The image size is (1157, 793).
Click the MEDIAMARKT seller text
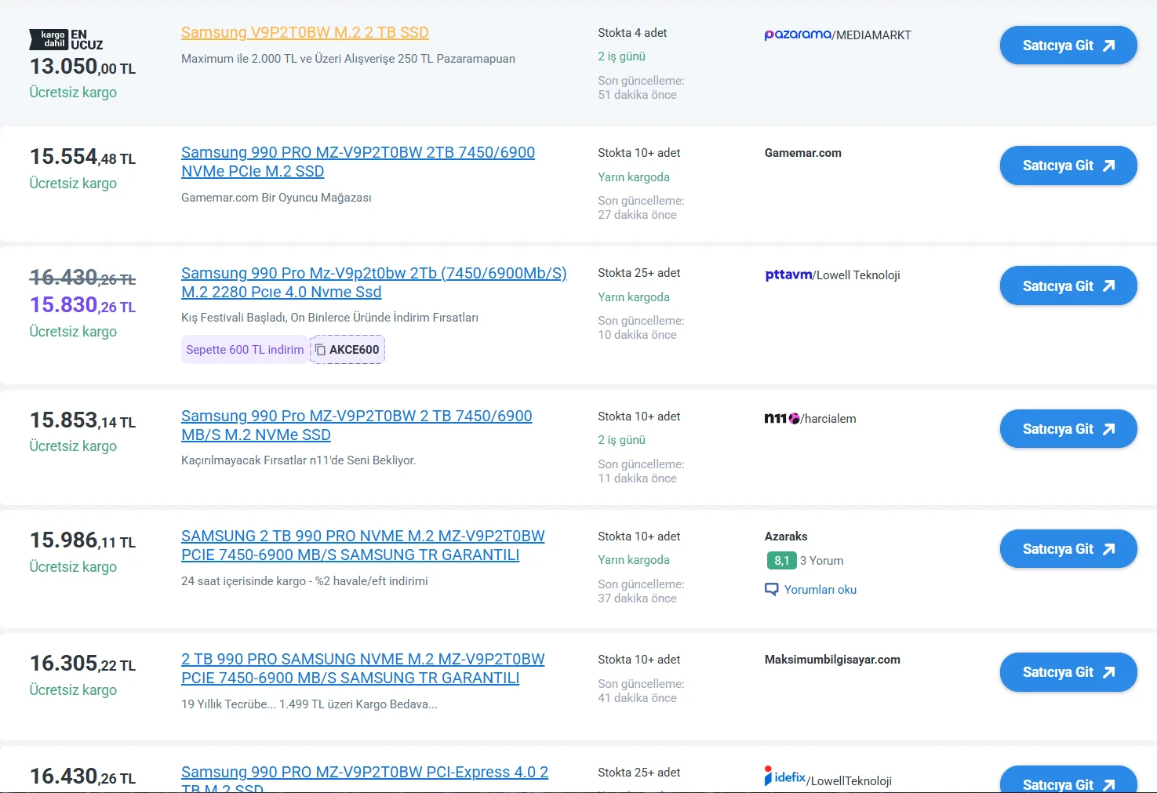pyautogui.click(x=874, y=35)
